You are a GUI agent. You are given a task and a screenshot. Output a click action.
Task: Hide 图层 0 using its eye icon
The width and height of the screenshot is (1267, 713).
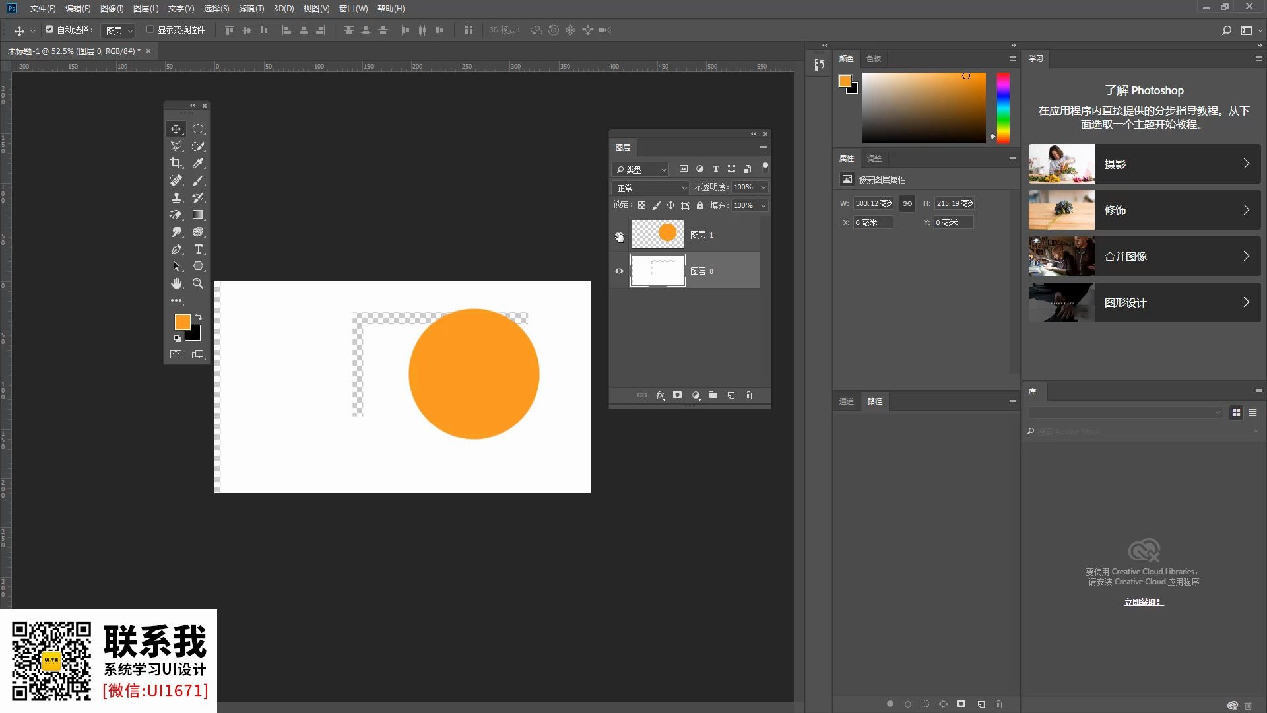point(619,271)
